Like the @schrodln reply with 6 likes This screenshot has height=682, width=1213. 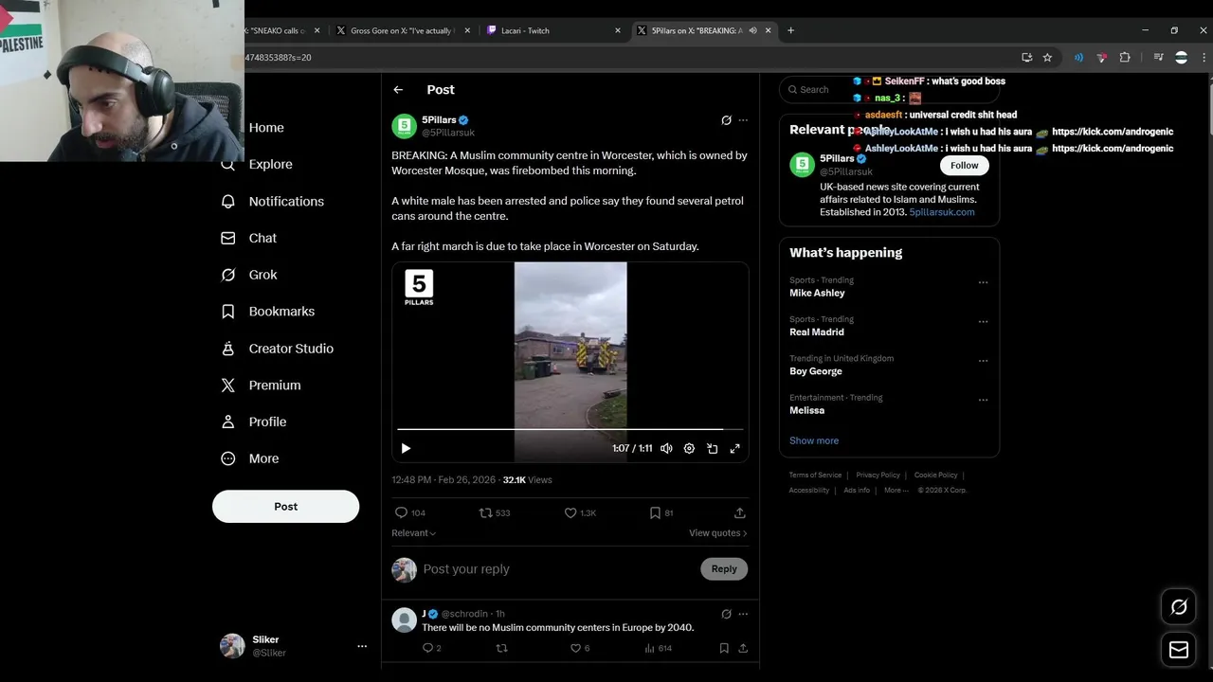(x=579, y=648)
